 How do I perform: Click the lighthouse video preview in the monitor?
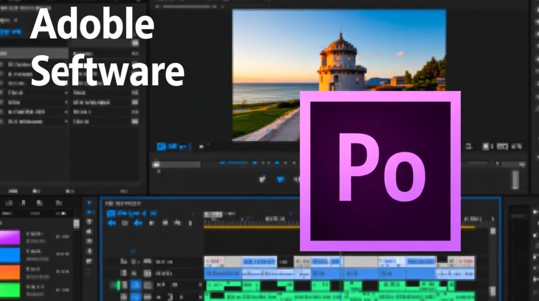[x=339, y=75]
